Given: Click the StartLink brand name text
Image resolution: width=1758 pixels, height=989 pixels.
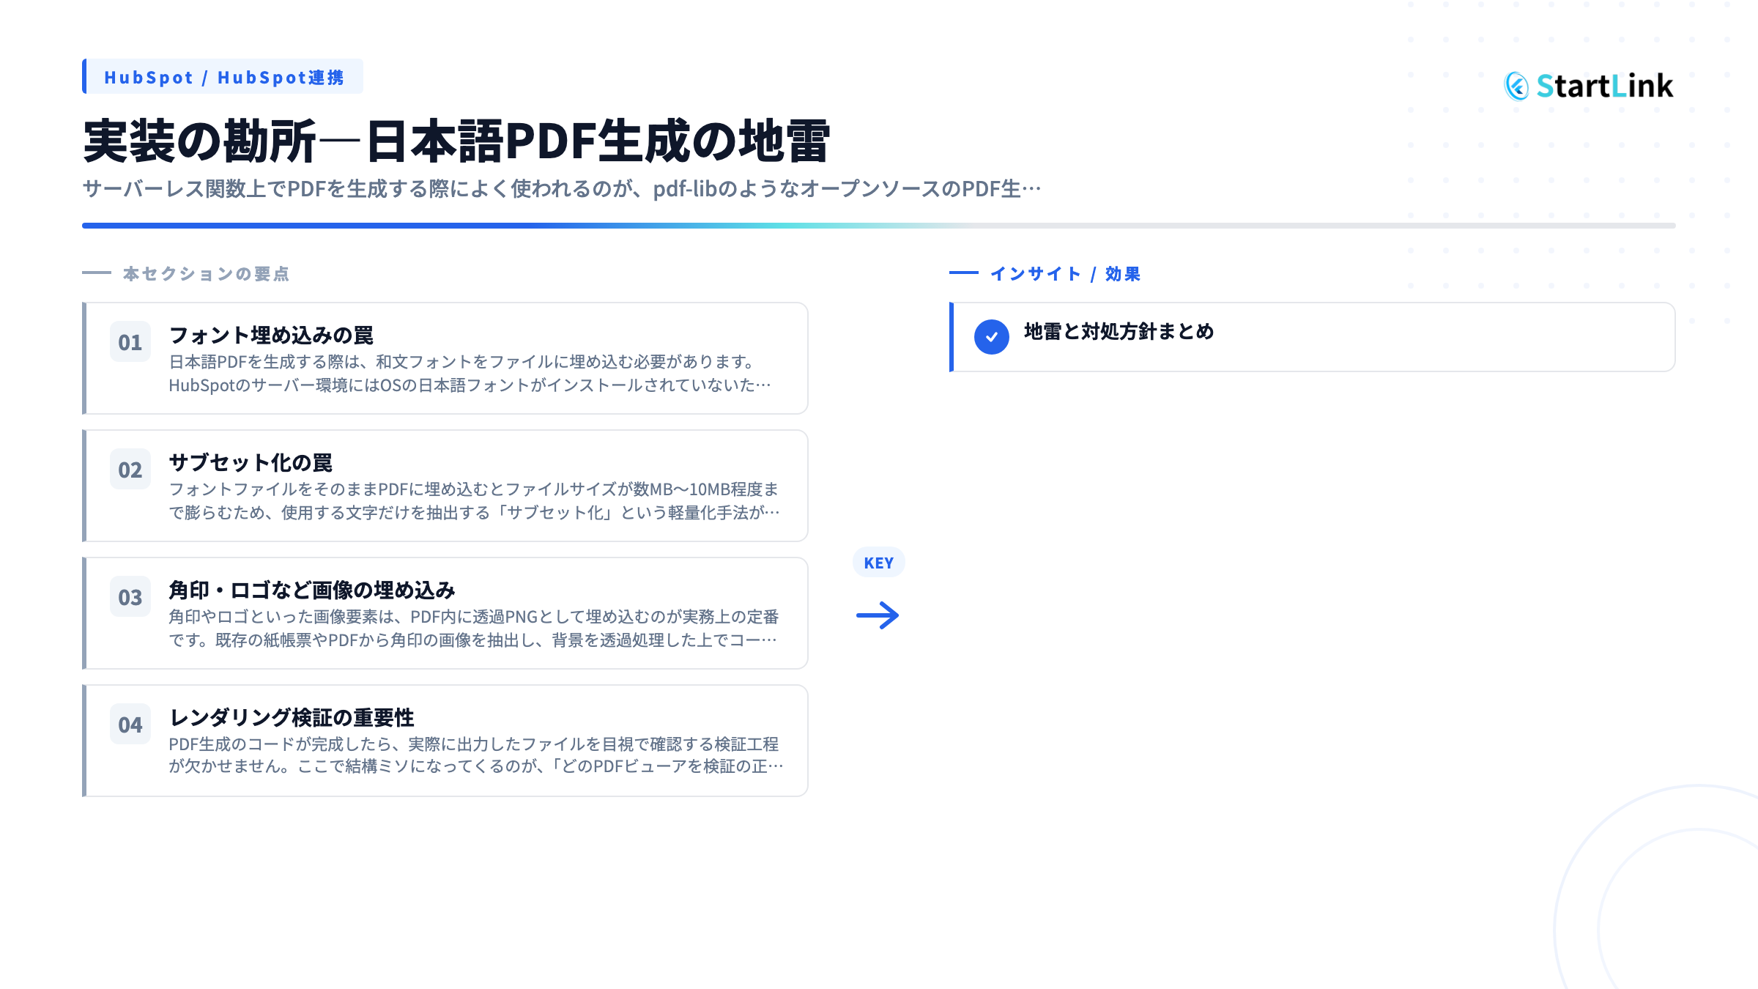Looking at the screenshot, I should pyautogui.click(x=1605, y=86).
